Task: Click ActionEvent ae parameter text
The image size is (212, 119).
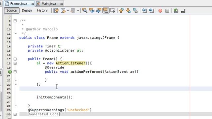Action: (x=119, y=72)
